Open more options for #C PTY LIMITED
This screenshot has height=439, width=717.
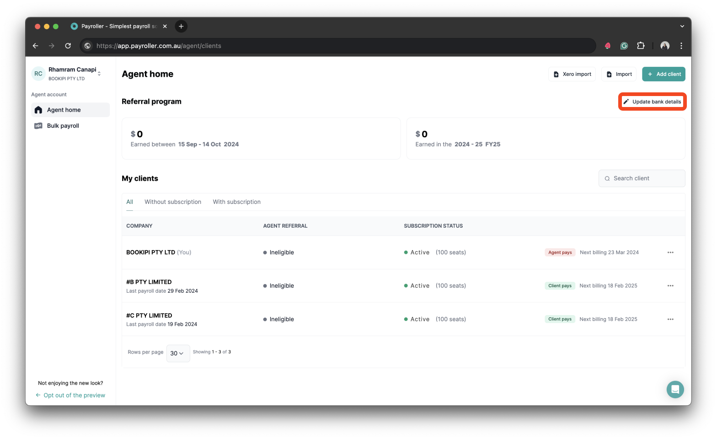click(x=670, y=319)
